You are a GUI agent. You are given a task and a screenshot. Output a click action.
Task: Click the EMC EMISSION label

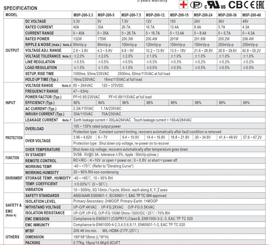pos(37,219)
